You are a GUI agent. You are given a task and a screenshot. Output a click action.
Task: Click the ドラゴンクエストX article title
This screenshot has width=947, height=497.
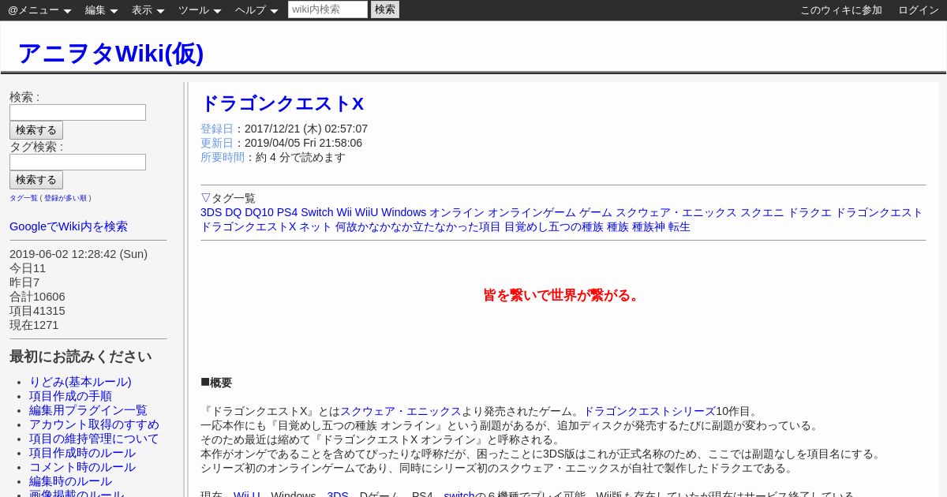(283, 103)
